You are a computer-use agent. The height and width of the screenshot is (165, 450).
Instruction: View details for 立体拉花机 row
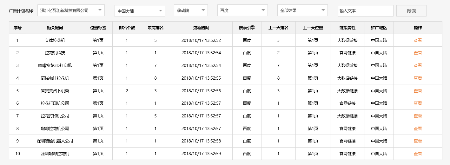coord(418,40)
